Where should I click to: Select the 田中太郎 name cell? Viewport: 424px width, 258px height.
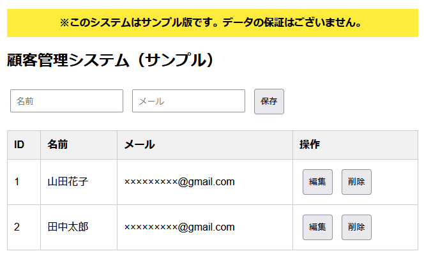tap(68, 227)
